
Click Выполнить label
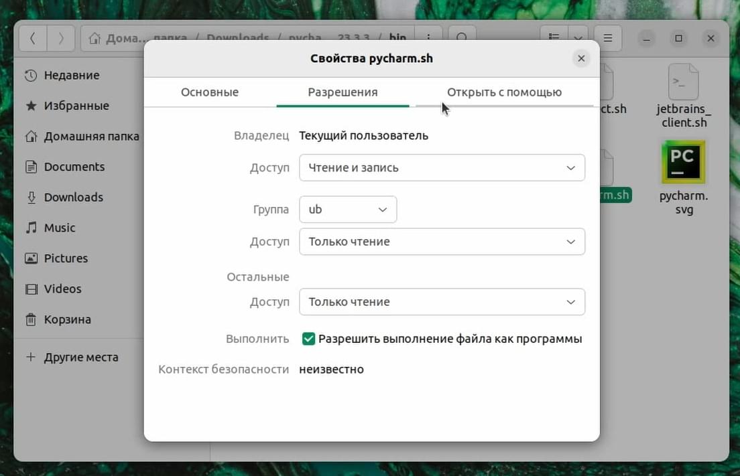click(257, 339)
